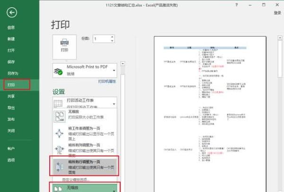
Task: Open 自定义缩放选项 link
Action: point(77,180)
